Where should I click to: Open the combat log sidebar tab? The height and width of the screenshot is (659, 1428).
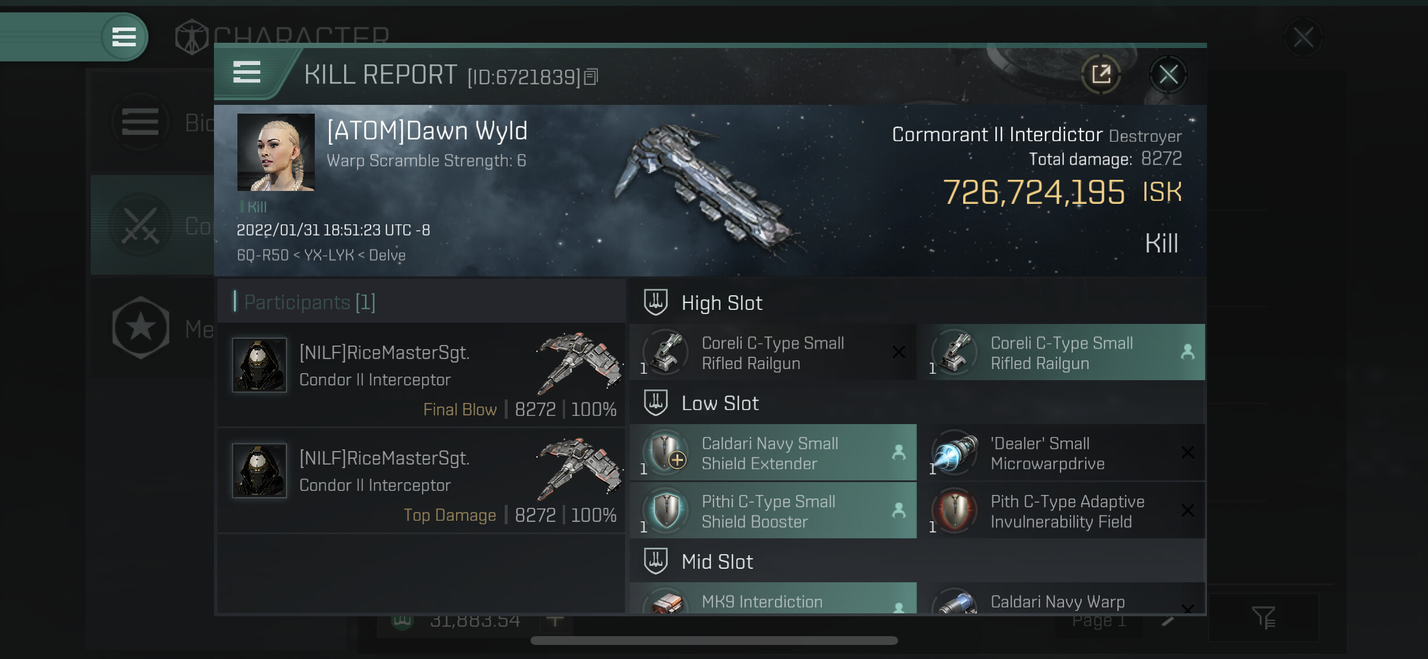152,226
